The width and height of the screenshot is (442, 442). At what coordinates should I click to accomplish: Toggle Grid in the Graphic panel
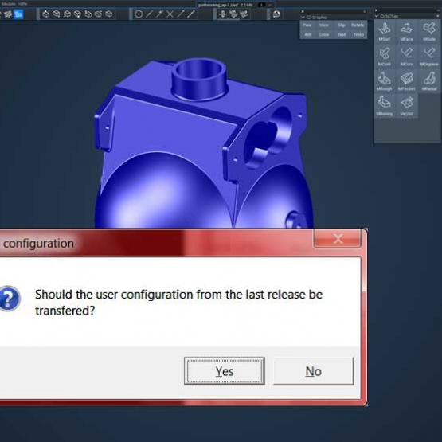pyautogui.click(x=342, y=35)
